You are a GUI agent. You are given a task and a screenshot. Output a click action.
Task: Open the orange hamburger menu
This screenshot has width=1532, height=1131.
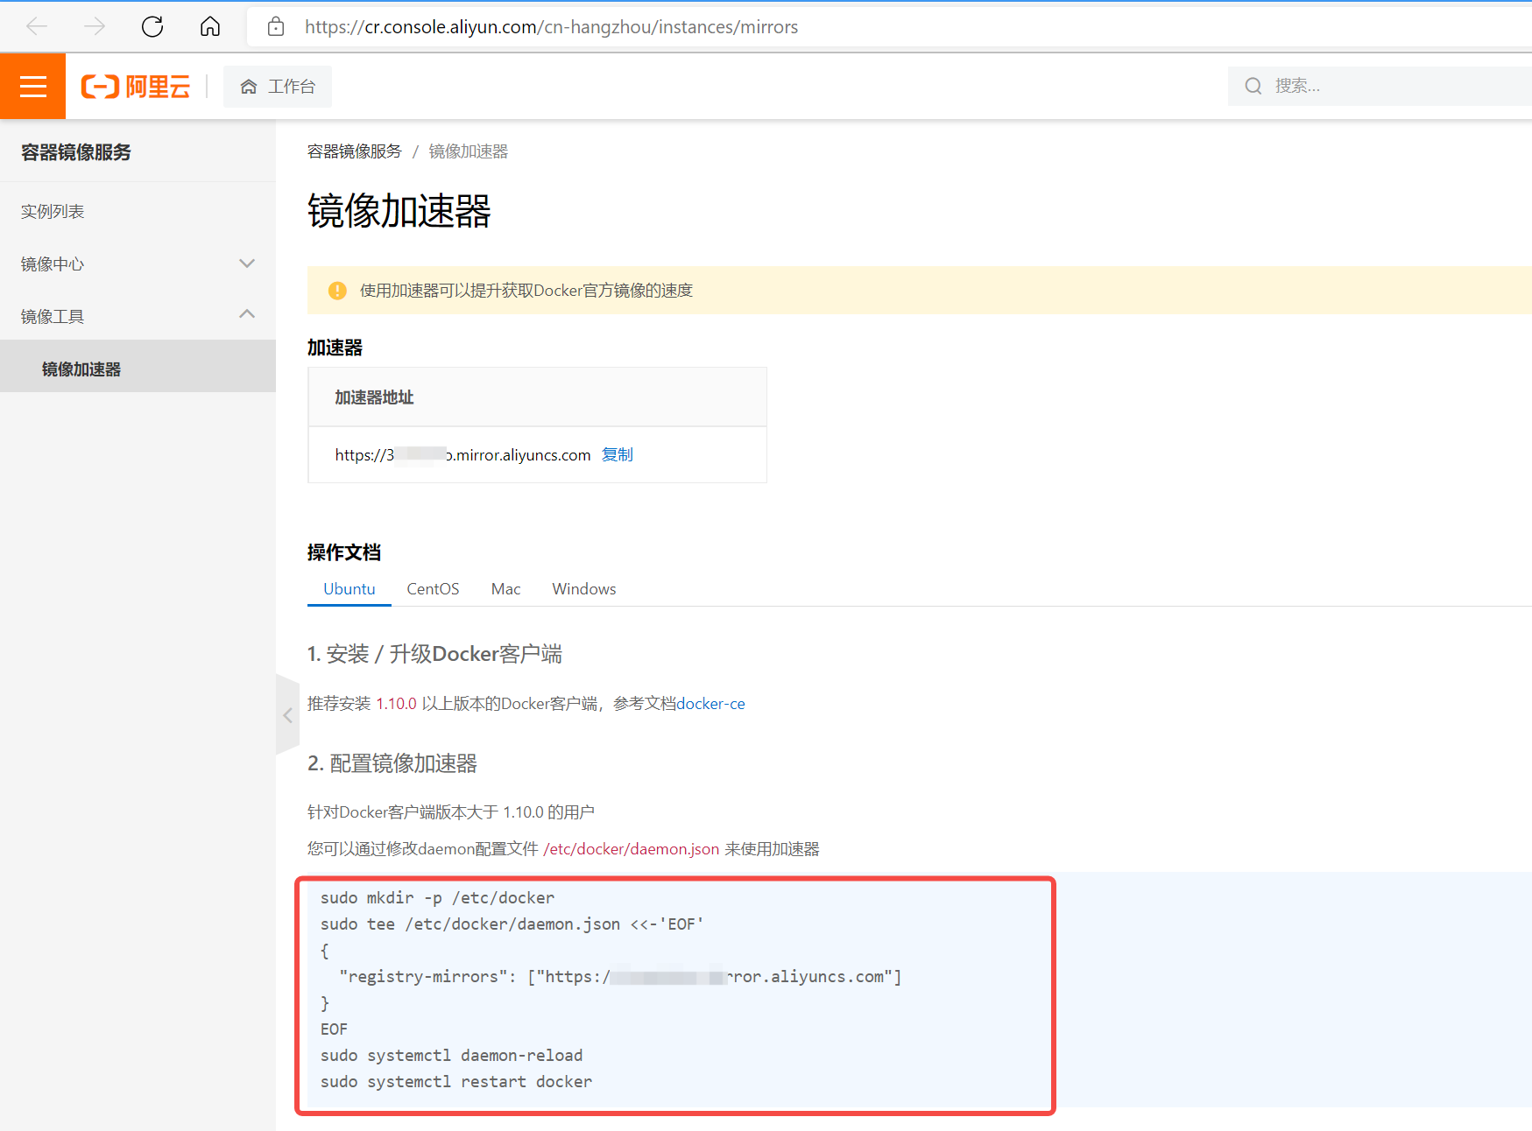tap(32, 86)
